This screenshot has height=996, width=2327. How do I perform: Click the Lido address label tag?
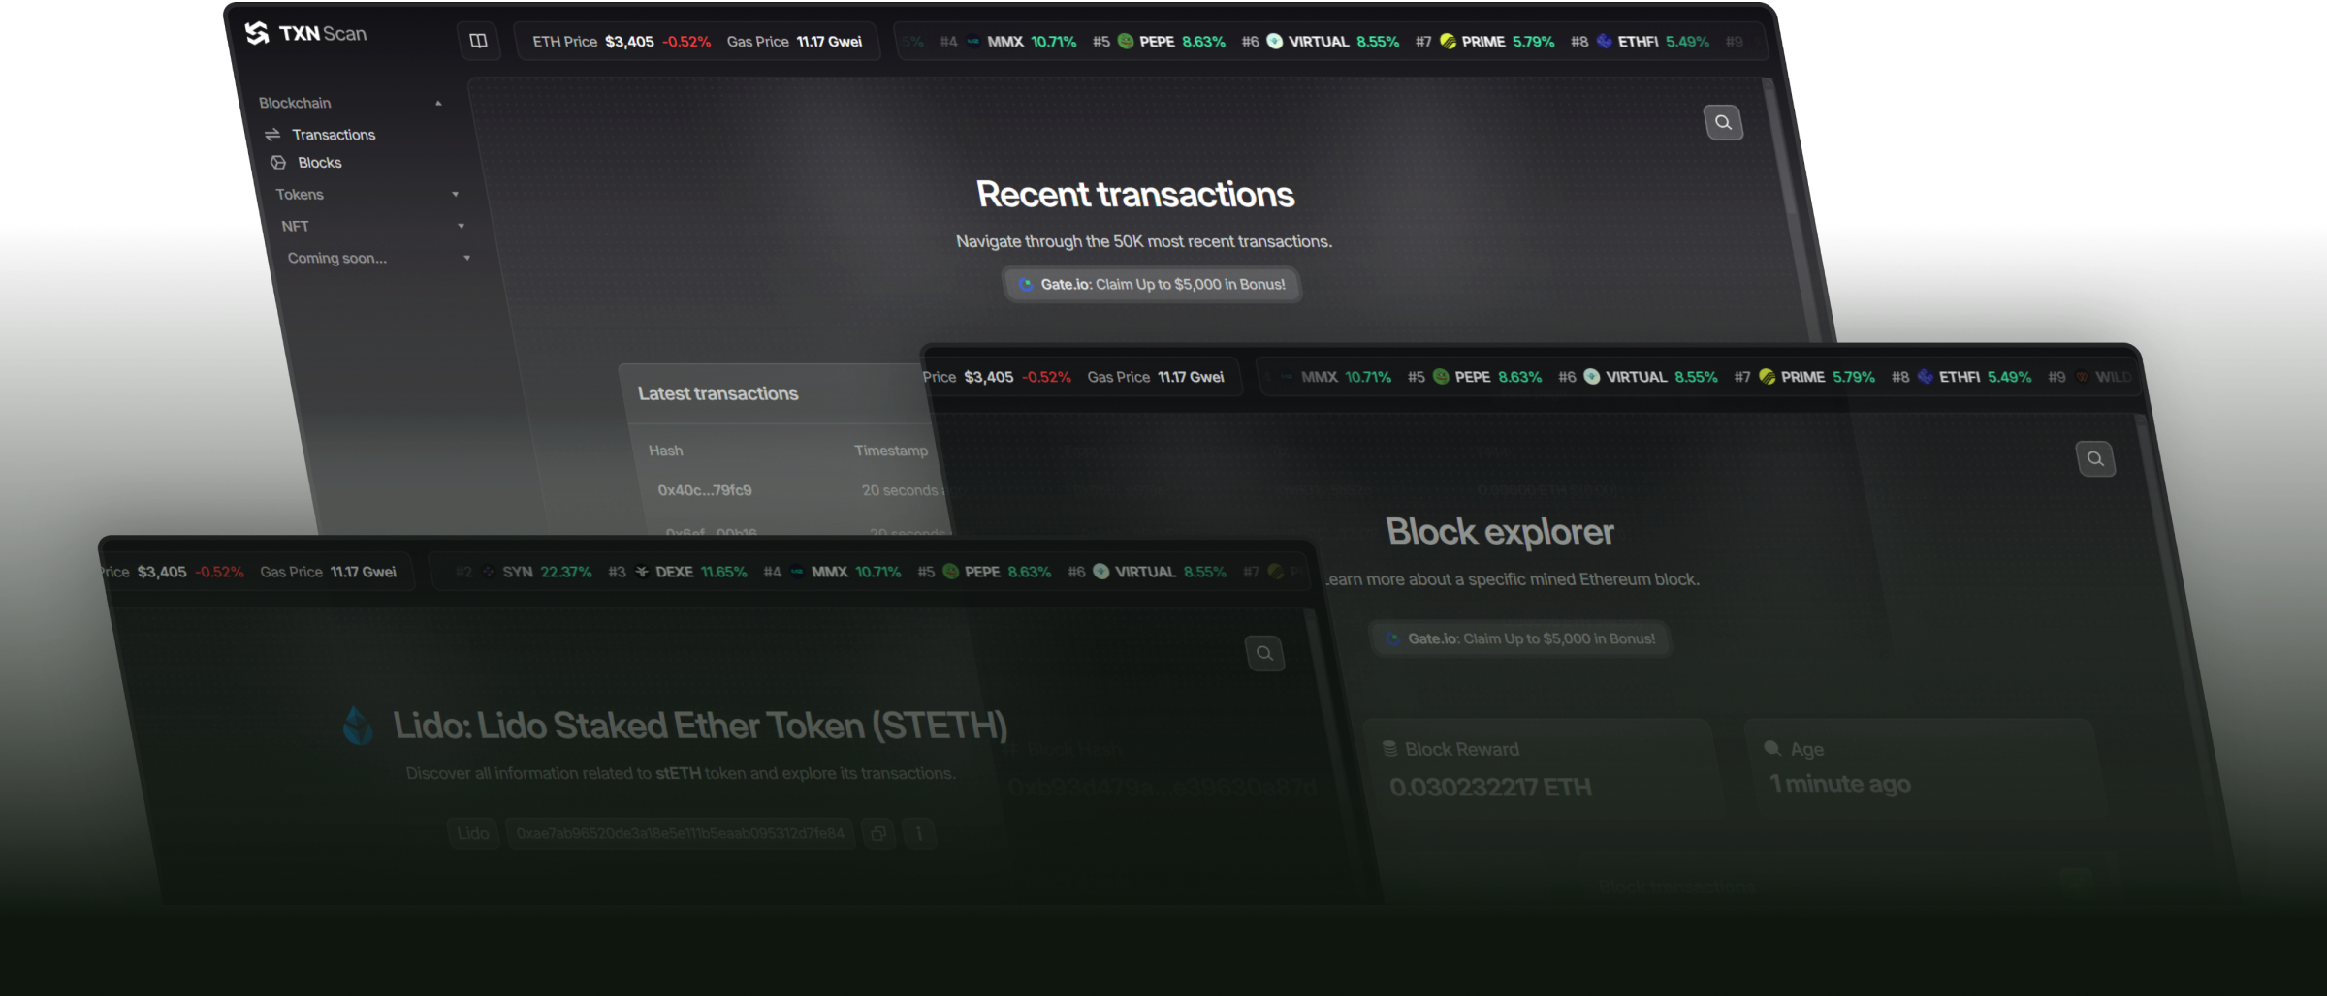click(x=472, y=833)
